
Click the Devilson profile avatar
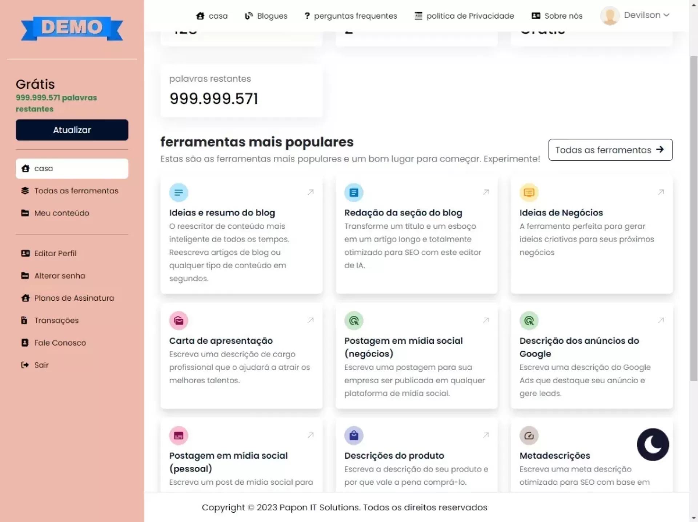(610, 16)
